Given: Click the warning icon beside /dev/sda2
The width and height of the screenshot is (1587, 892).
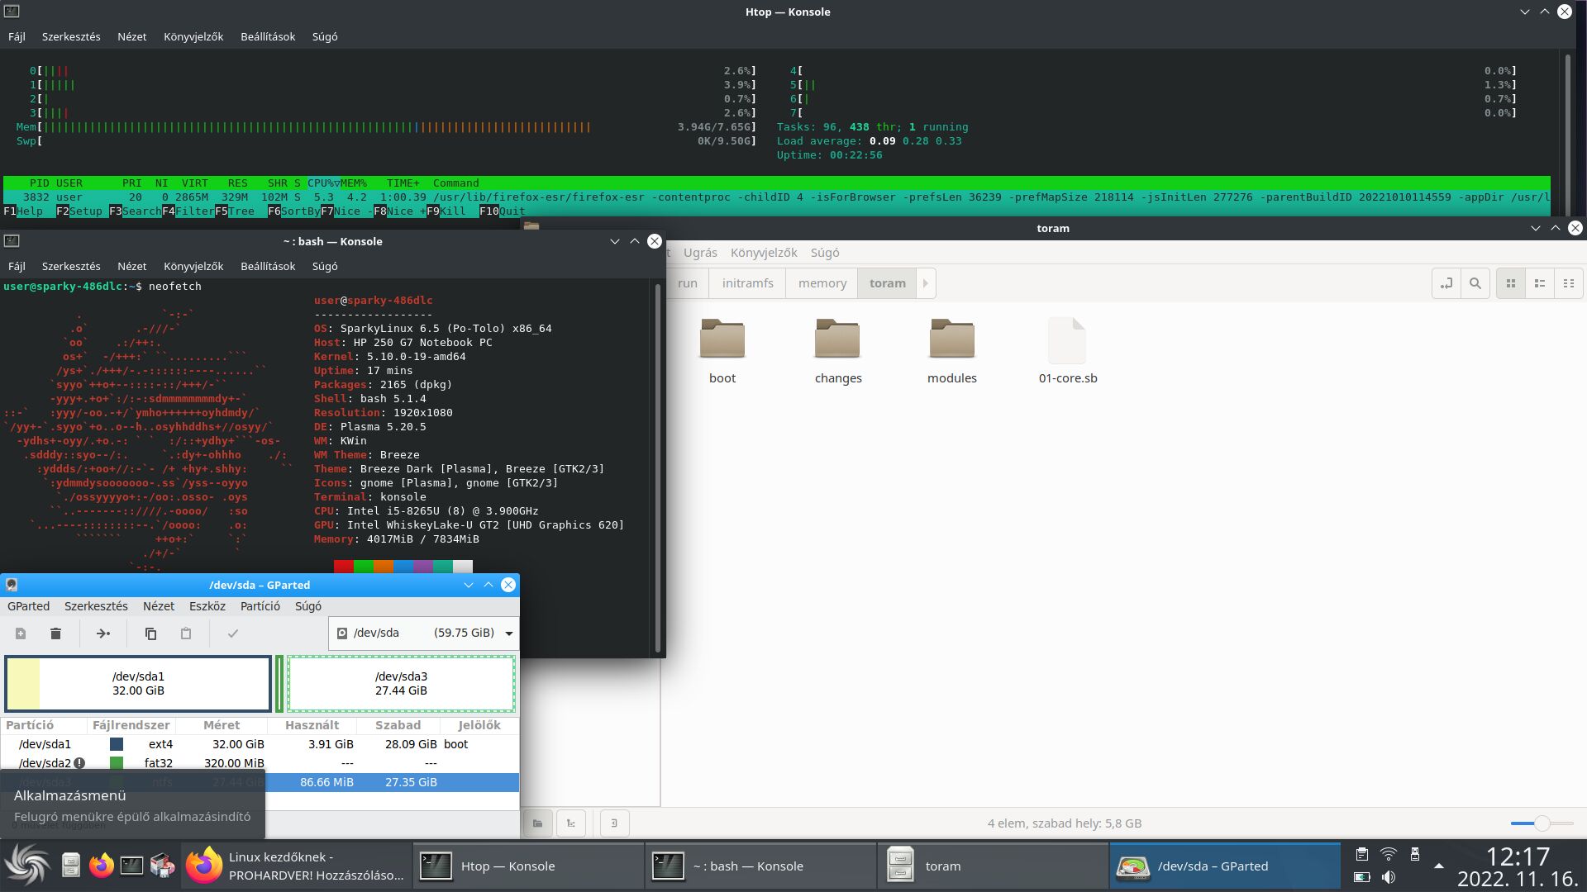Looking at the screenshot, I should (79, 763).
